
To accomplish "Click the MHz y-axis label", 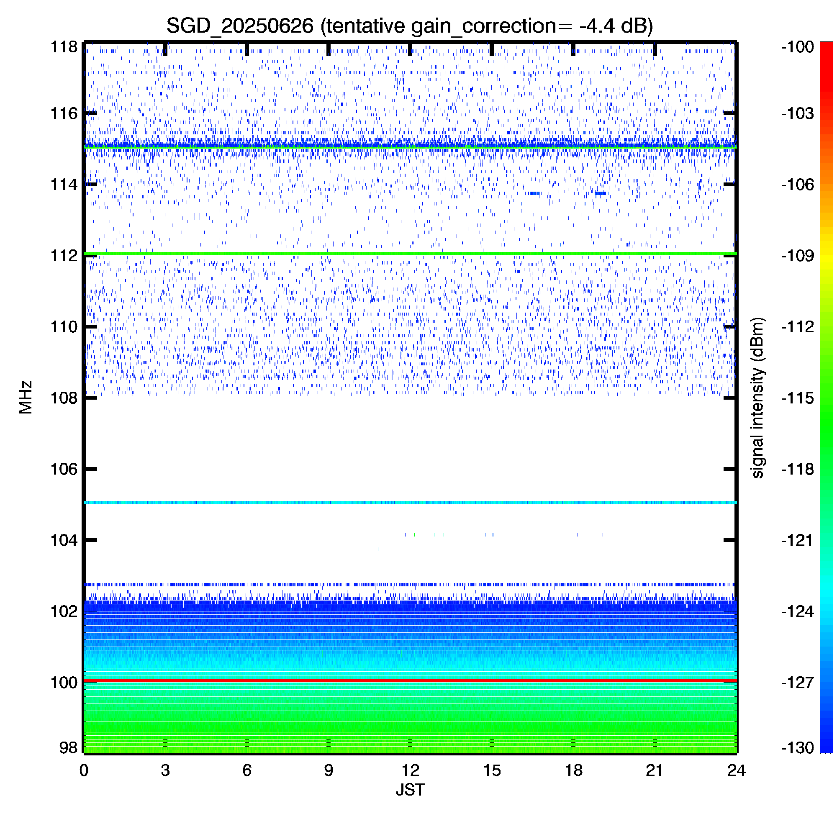I will (26, 397).
